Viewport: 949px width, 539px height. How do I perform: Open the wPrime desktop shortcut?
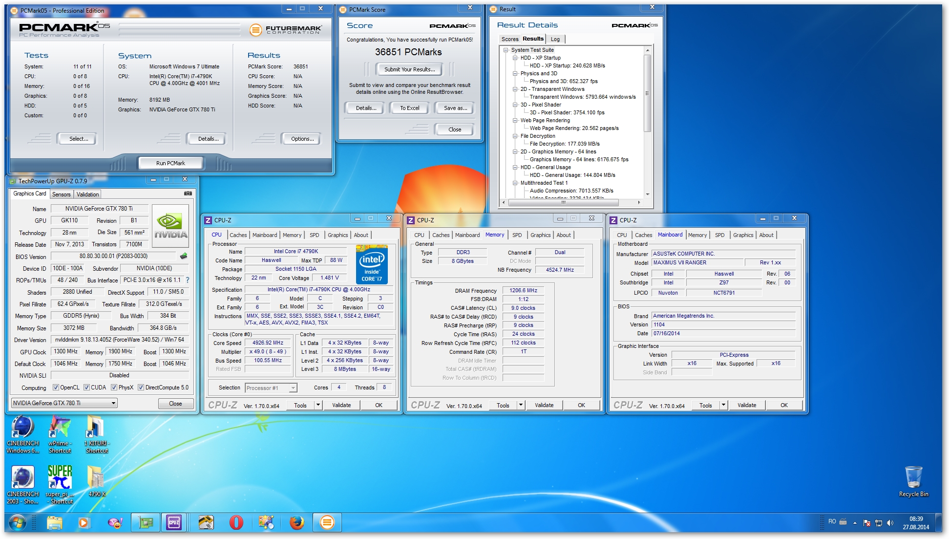click(60, 434)
